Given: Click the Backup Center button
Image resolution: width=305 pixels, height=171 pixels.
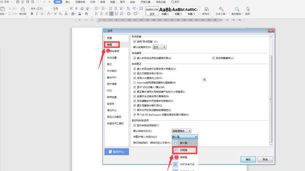Looking at the screenshot, I should pos(117,152).
